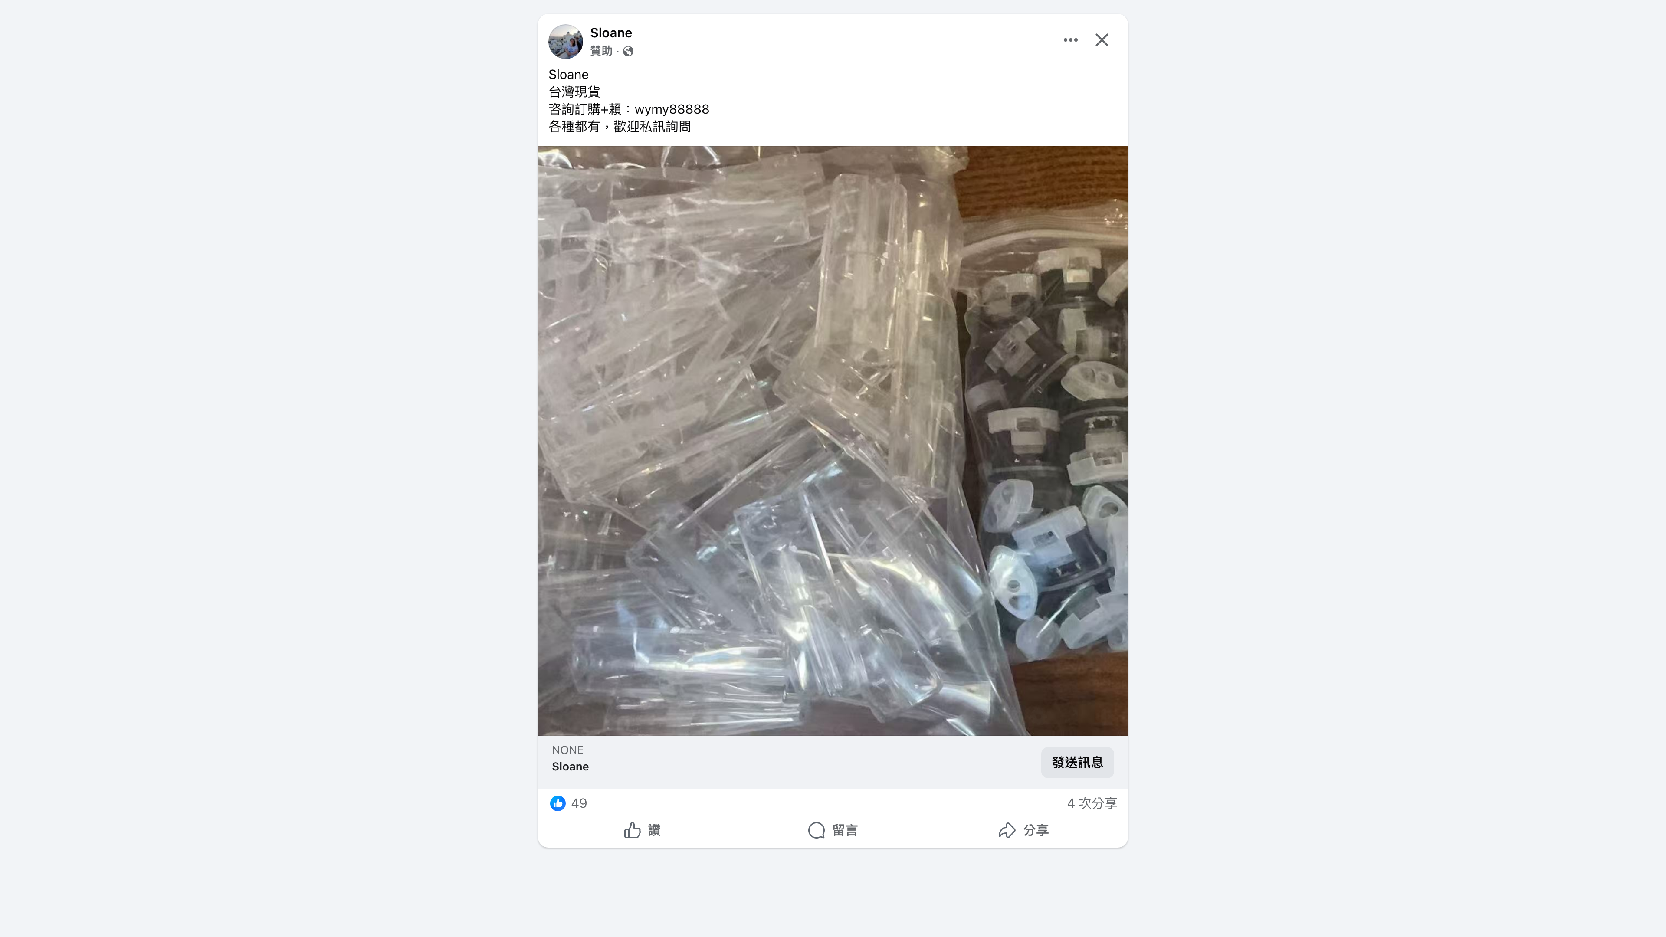
Task: Toggle the 讚 like button
Action: (x=642, y=830)
